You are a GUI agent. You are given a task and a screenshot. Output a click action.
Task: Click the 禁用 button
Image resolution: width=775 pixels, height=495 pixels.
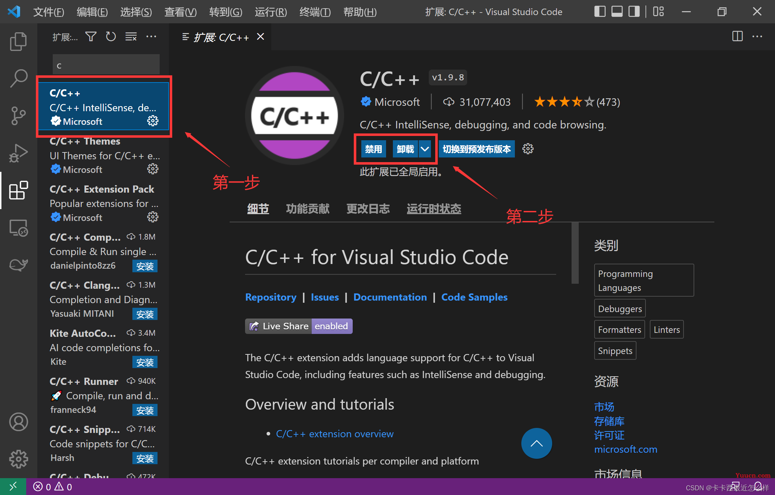(374, 149)
